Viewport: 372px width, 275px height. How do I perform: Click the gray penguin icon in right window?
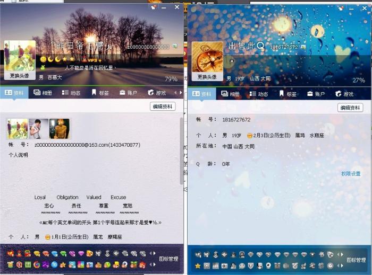pyautogui.click(x=241, y=254)
